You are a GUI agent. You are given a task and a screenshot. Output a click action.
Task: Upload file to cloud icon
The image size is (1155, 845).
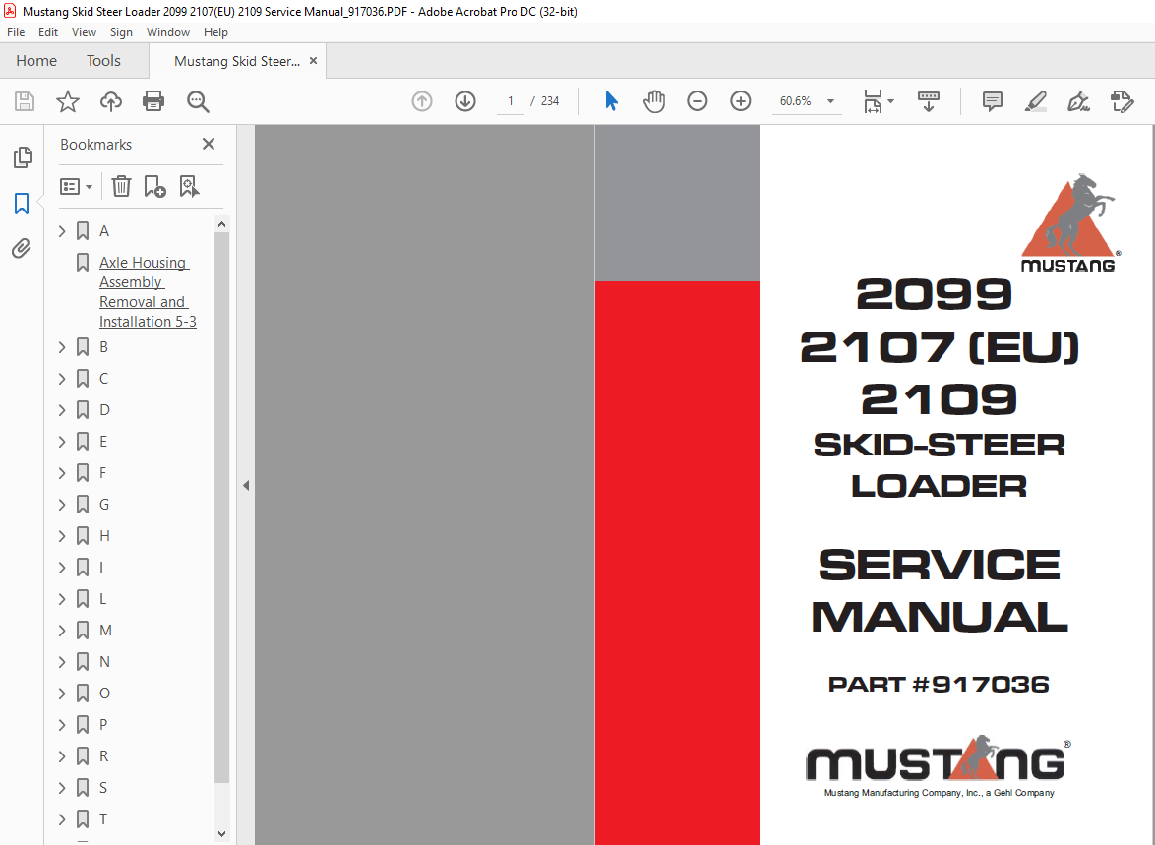tap(110, 101)
